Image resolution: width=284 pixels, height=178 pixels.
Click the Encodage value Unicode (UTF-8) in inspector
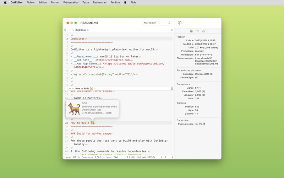[x=204, y=74]
